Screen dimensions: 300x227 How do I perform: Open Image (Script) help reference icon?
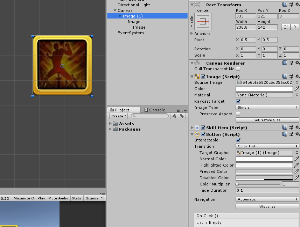(x=285, y=76)
